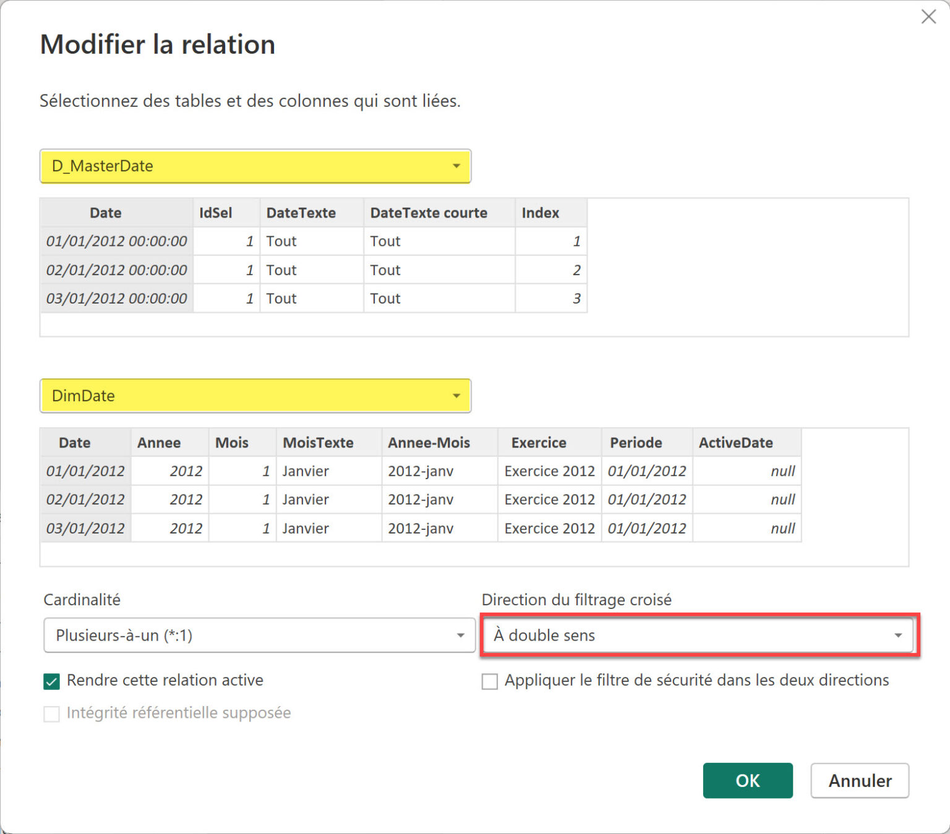
Task: Select the ActiveDate column in DimDate
Action: pyautogui.click(x=735, y=443)
